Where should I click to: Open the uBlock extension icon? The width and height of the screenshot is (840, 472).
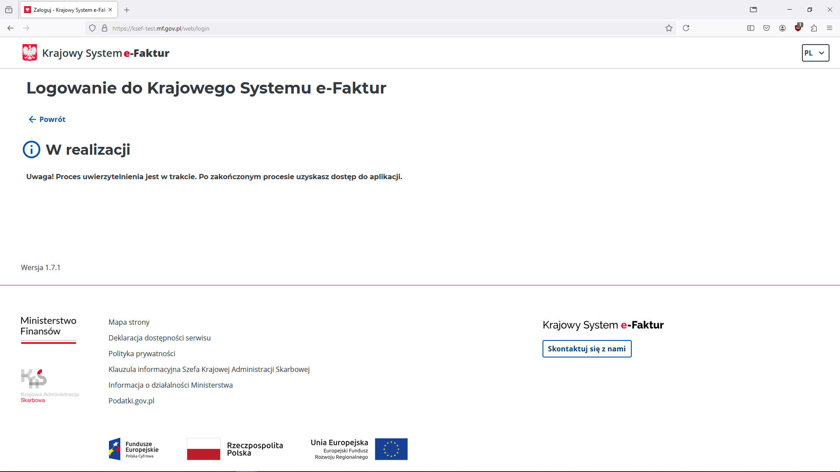pyautogui.click(x=798, y=28)
